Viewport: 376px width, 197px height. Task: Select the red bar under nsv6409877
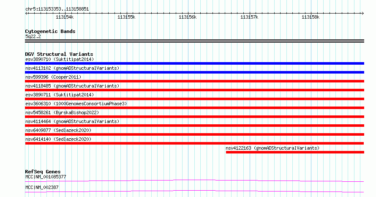pyautogui.click(x=194, y=134)
